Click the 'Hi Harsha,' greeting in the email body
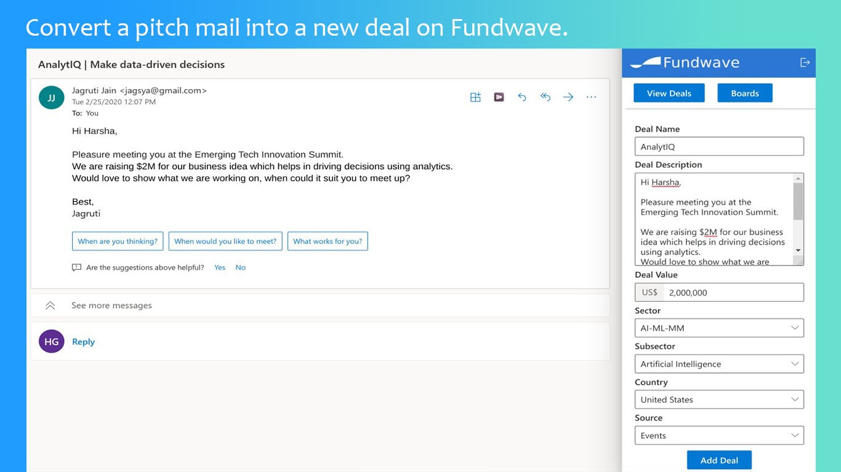The width and height of the screenshot is (841, 472). point(95,131)
